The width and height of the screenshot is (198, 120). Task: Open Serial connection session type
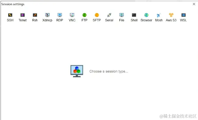[x=109, y=15]
